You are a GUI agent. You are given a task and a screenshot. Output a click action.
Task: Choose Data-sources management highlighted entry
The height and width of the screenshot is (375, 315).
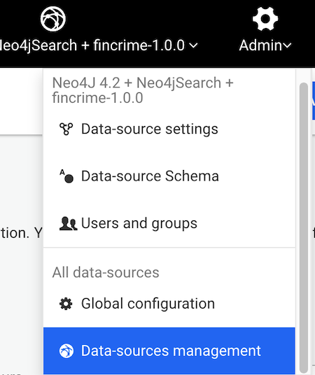(x=169, y=351)
